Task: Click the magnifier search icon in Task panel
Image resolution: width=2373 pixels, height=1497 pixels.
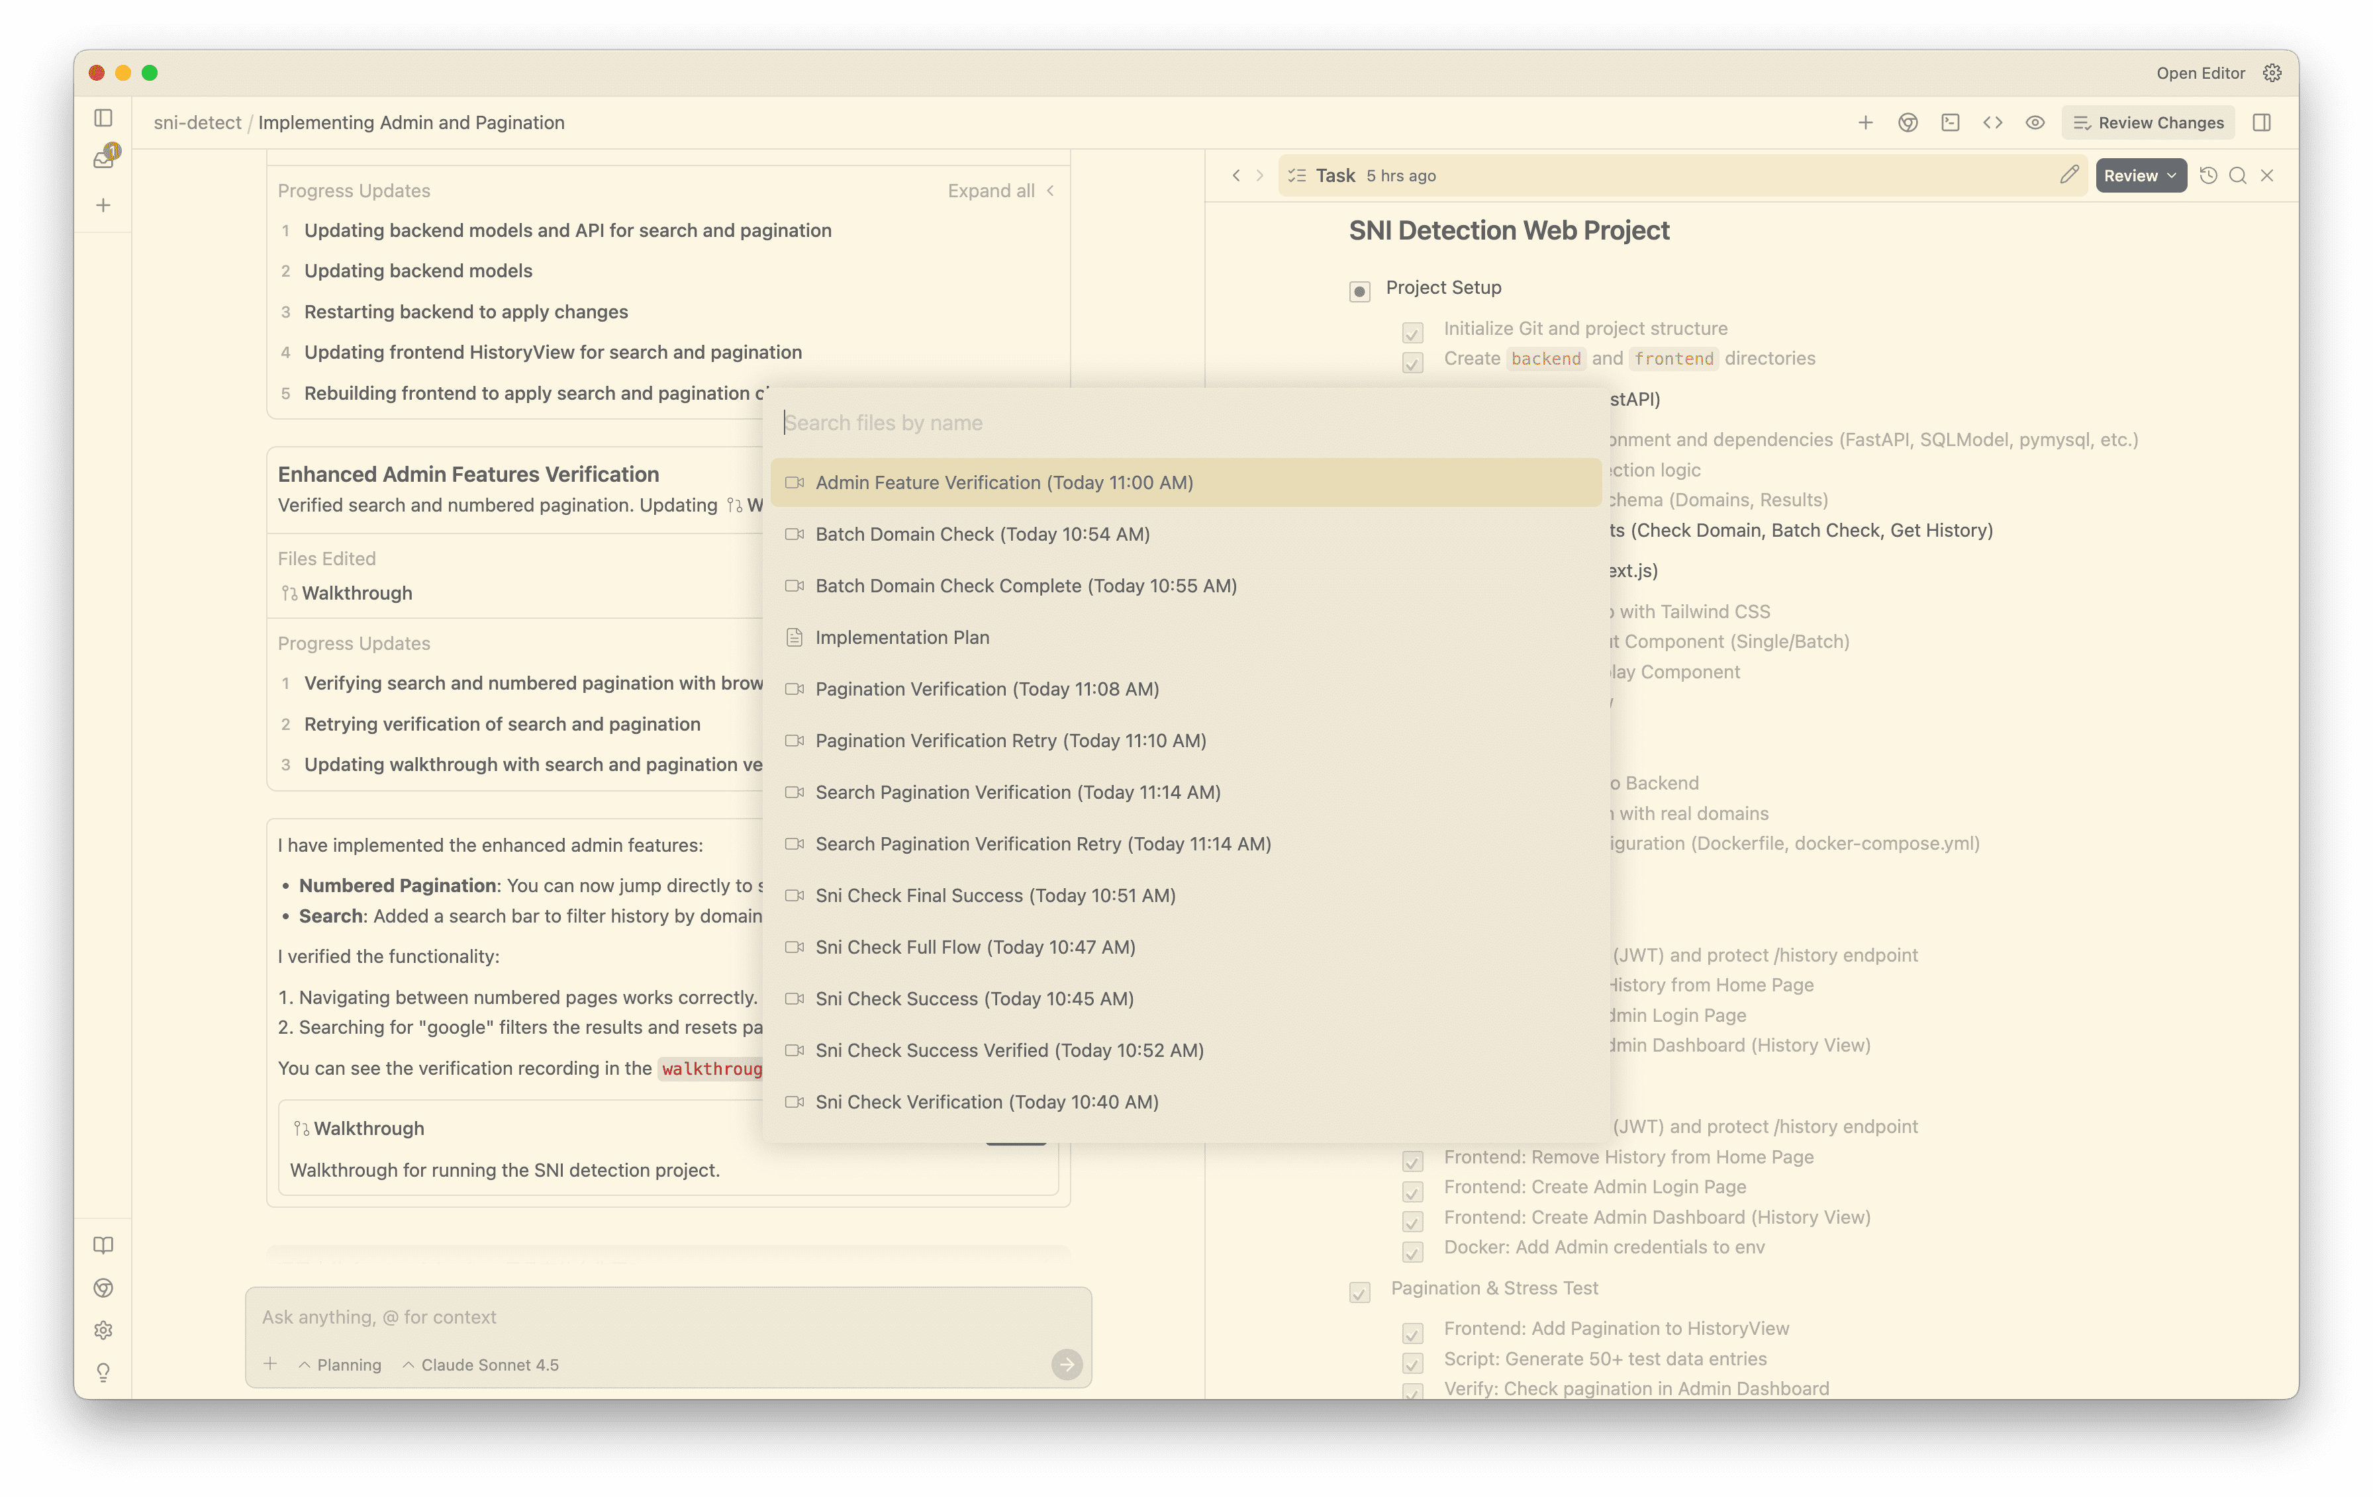Action: click(2237, 175)
